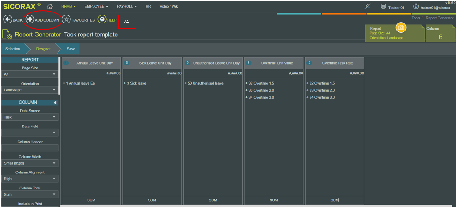
Task: Click number format of Overtime Unit Value column
Action: coord(296,73)
